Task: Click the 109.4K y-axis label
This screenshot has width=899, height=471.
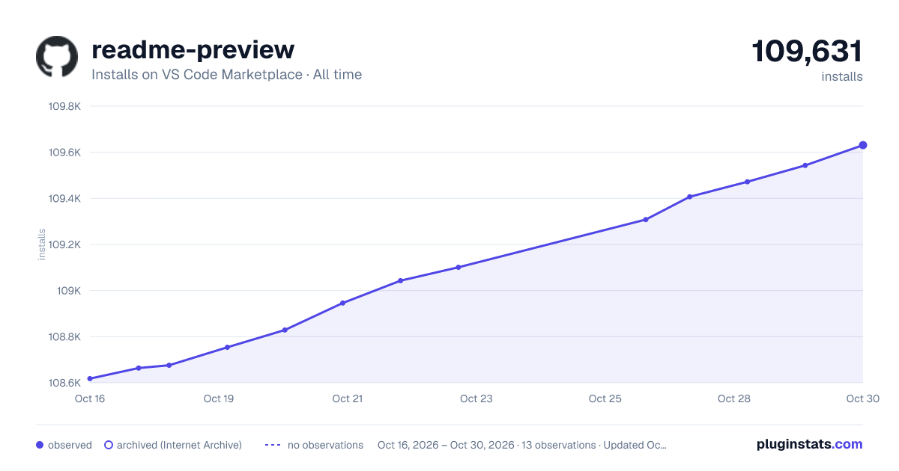Action: tap(64, 199)
